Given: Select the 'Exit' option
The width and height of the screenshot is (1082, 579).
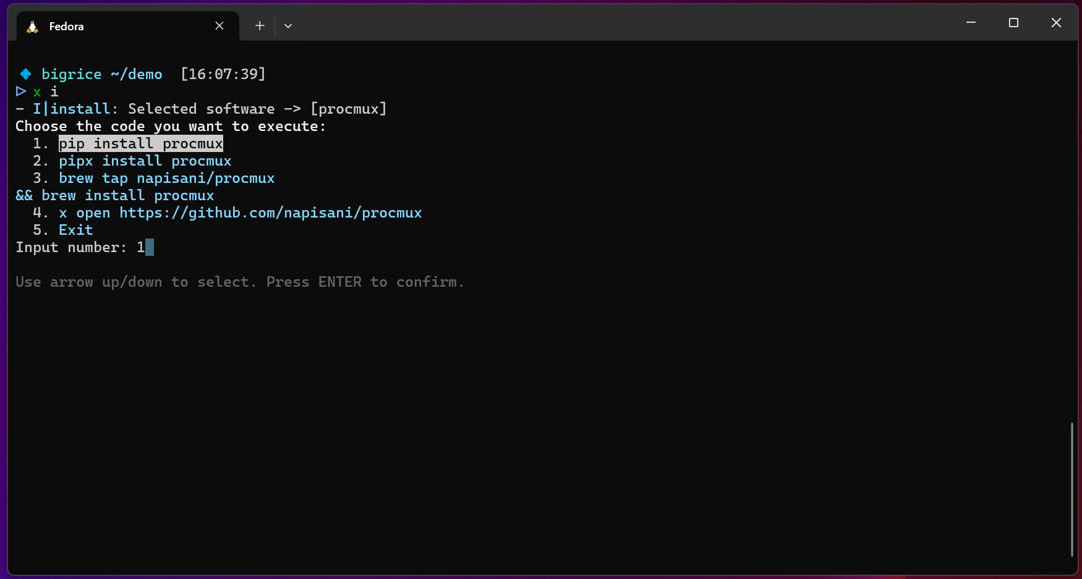Looking at the screenshot, I should click(x=76, y=230).
